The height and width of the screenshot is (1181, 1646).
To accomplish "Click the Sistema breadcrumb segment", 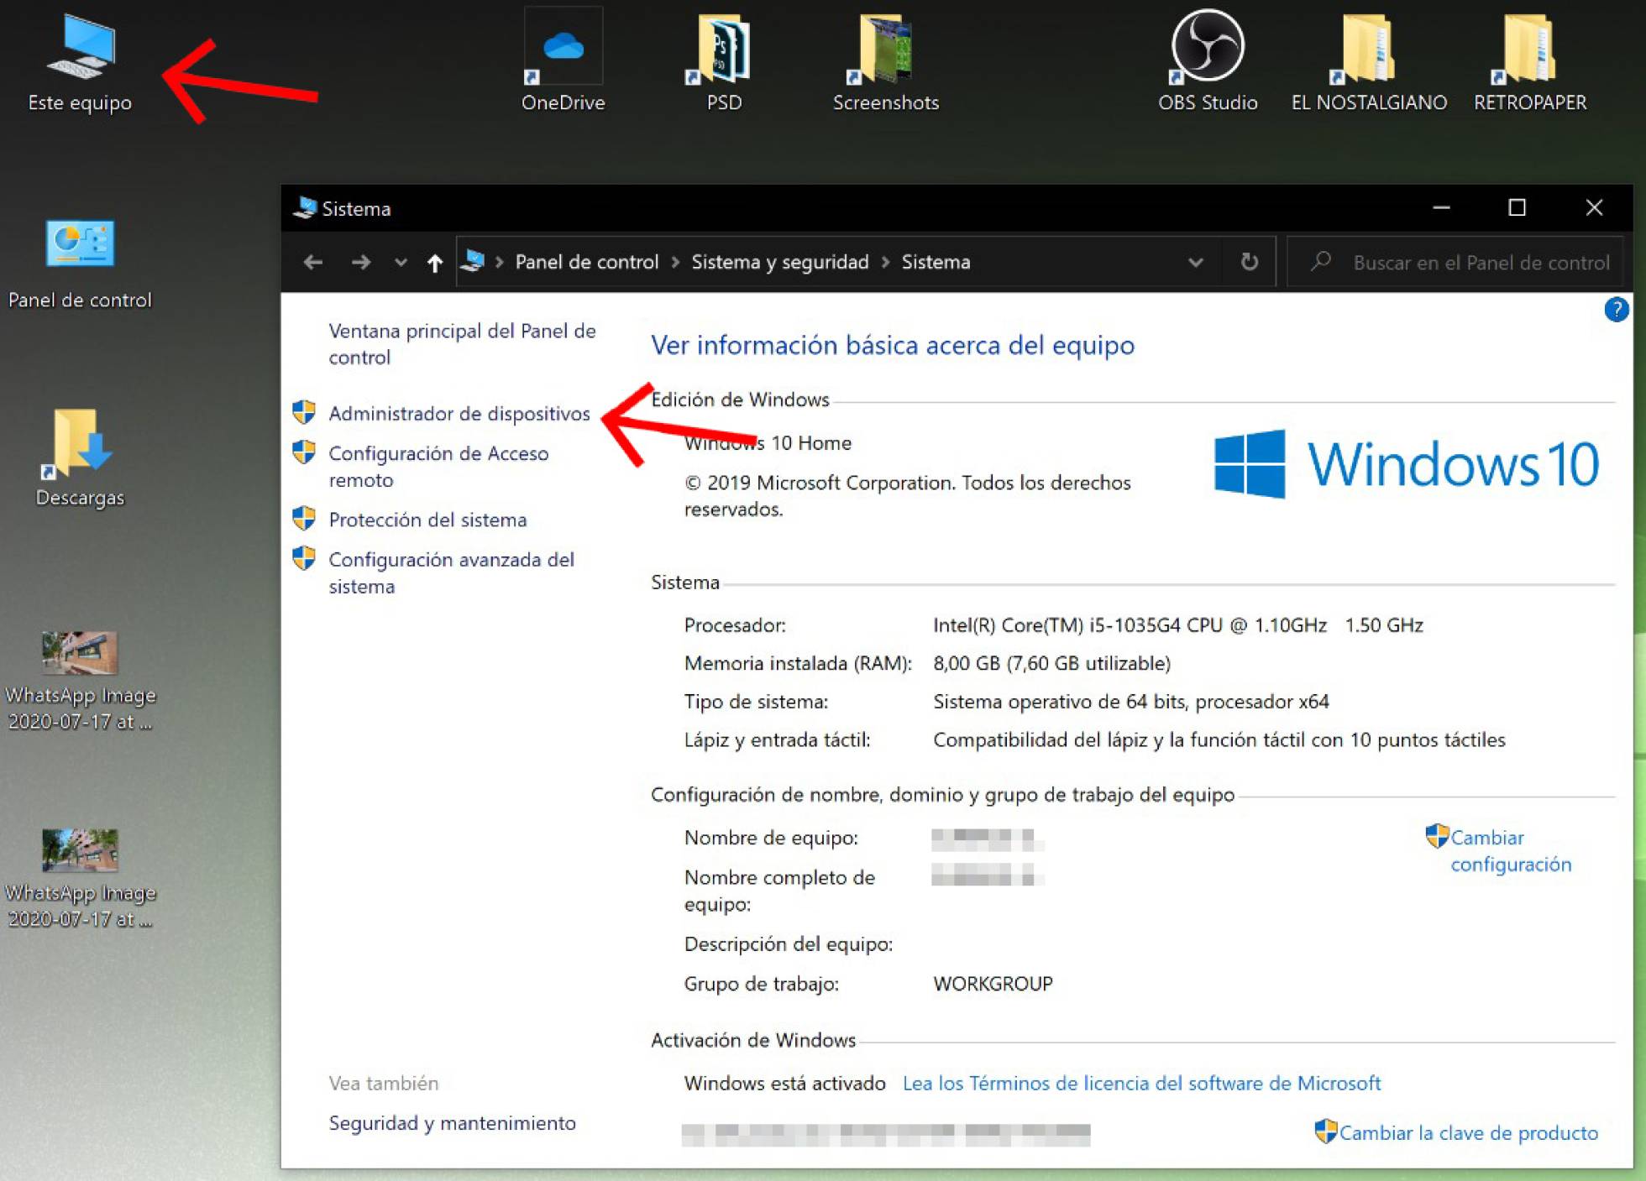I will (x=936, y=262).
